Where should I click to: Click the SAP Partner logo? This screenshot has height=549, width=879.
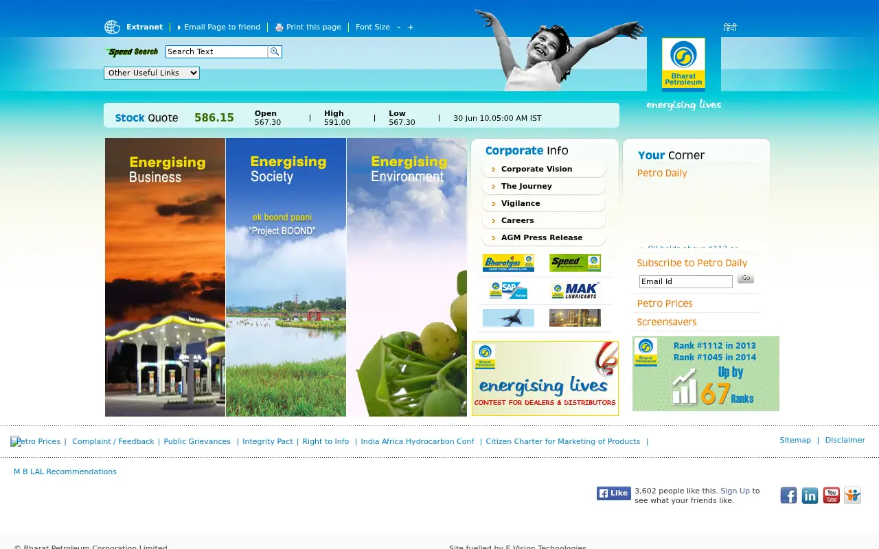(508, 290)
